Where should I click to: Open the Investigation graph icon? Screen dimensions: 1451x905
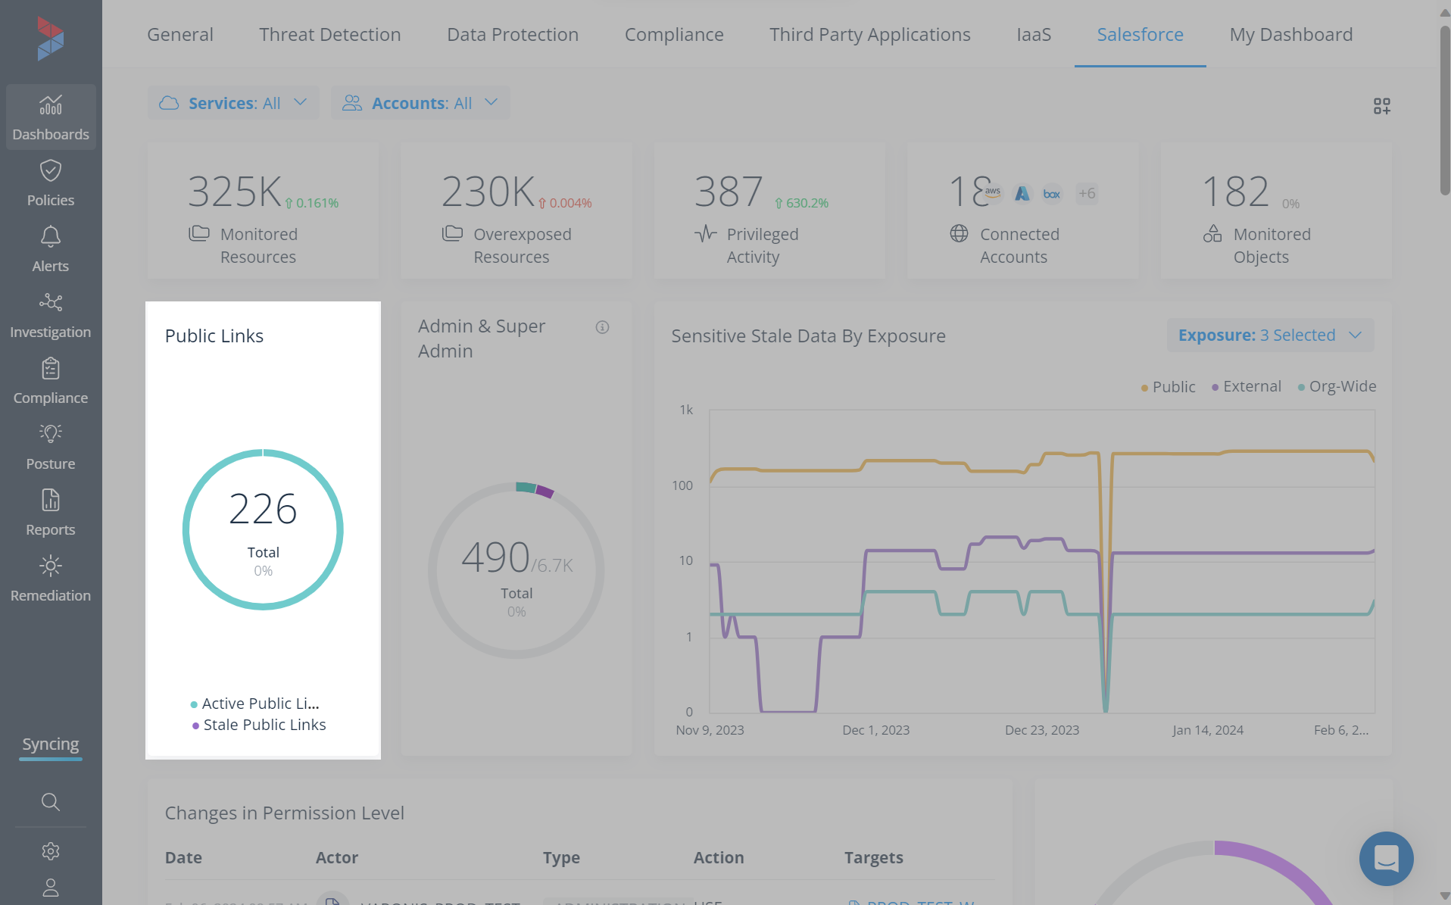[51, 303]
